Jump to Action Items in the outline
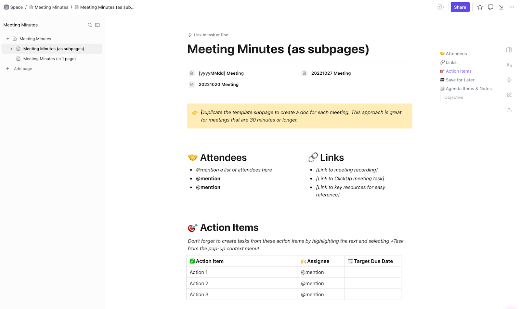The height and width of the screenshot is (309, 520). tap(459, 71)
